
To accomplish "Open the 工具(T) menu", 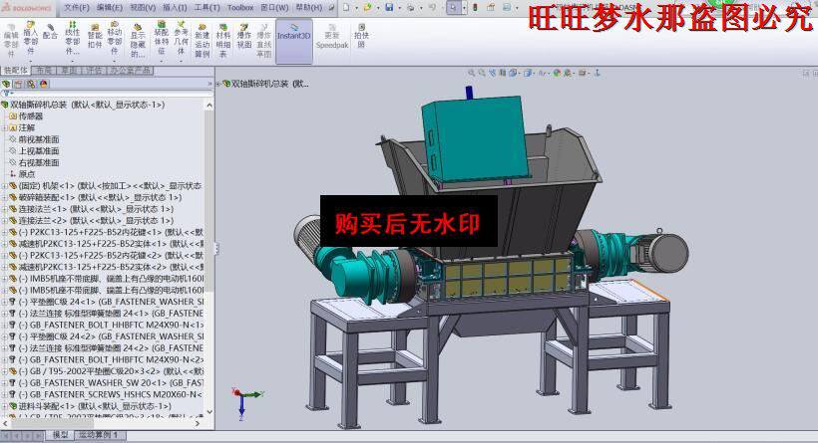I will tap(207, 8).
